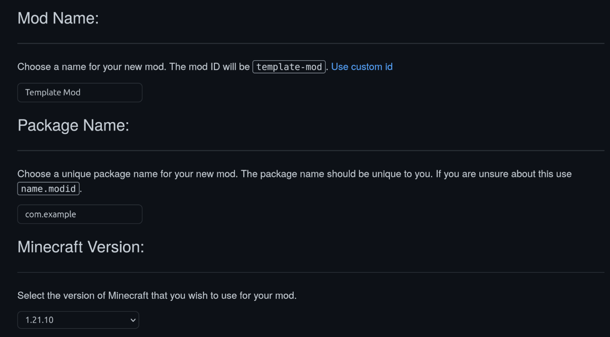Screen dimensions: 610x337
Task: Select the blue hyperlink next to template-mod
Action: pyautogui.click(x=362, y=67)
